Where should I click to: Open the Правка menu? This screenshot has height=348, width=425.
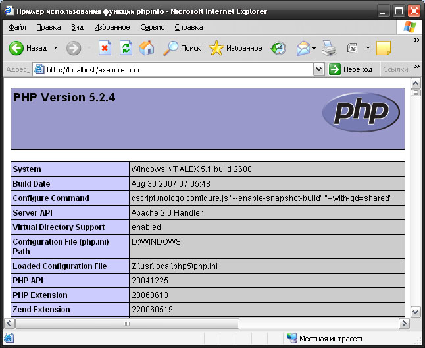[x=49, y=27]
